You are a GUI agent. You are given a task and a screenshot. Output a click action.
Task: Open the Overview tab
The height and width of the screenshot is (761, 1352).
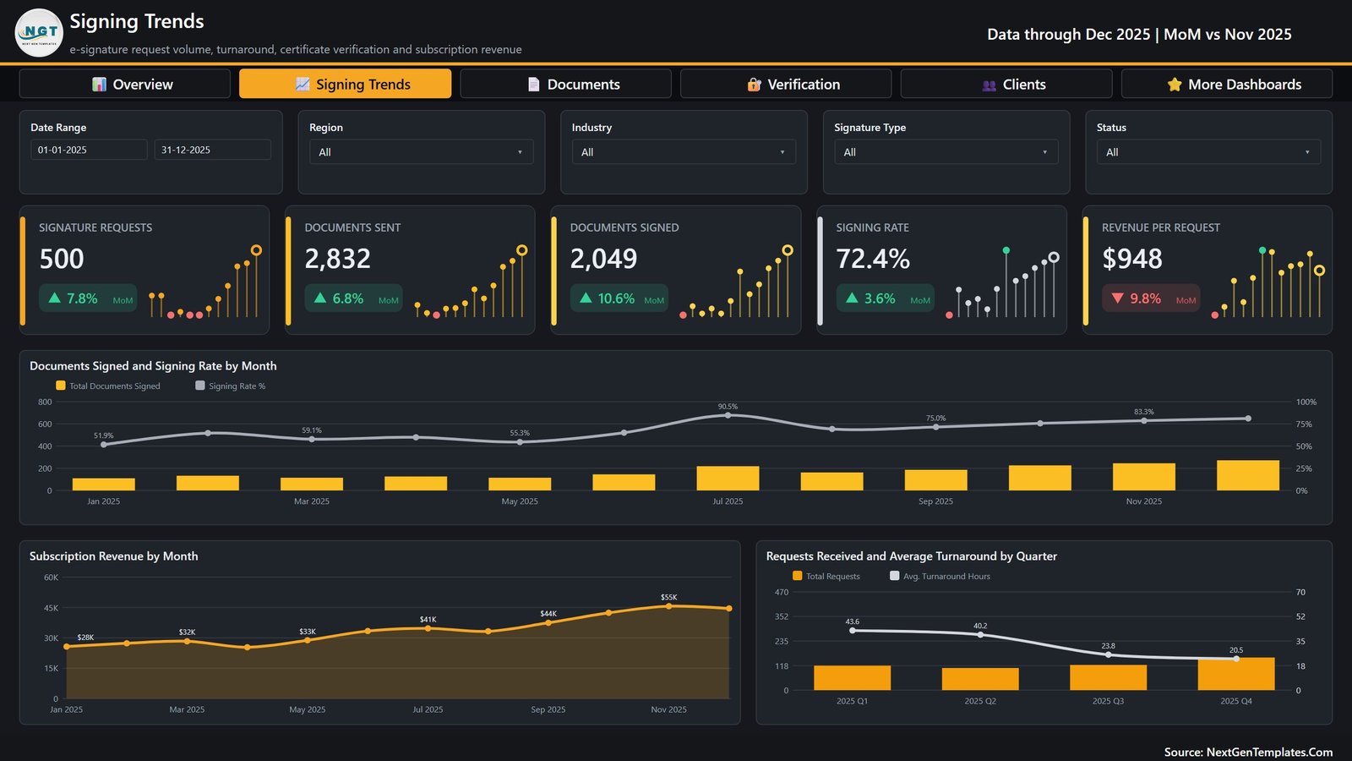125,84
